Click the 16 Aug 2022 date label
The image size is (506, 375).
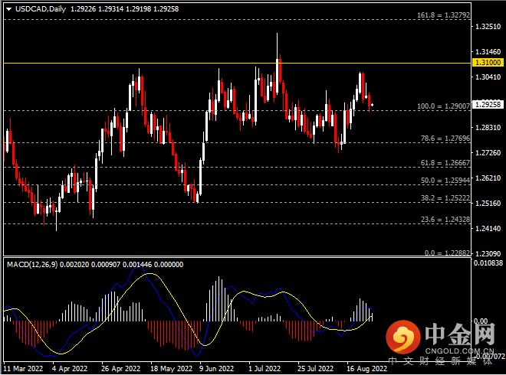tap(366, 369)
